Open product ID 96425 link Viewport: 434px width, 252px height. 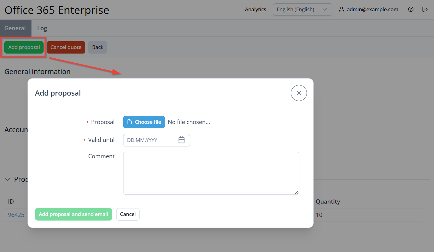[x=16, y=215]
